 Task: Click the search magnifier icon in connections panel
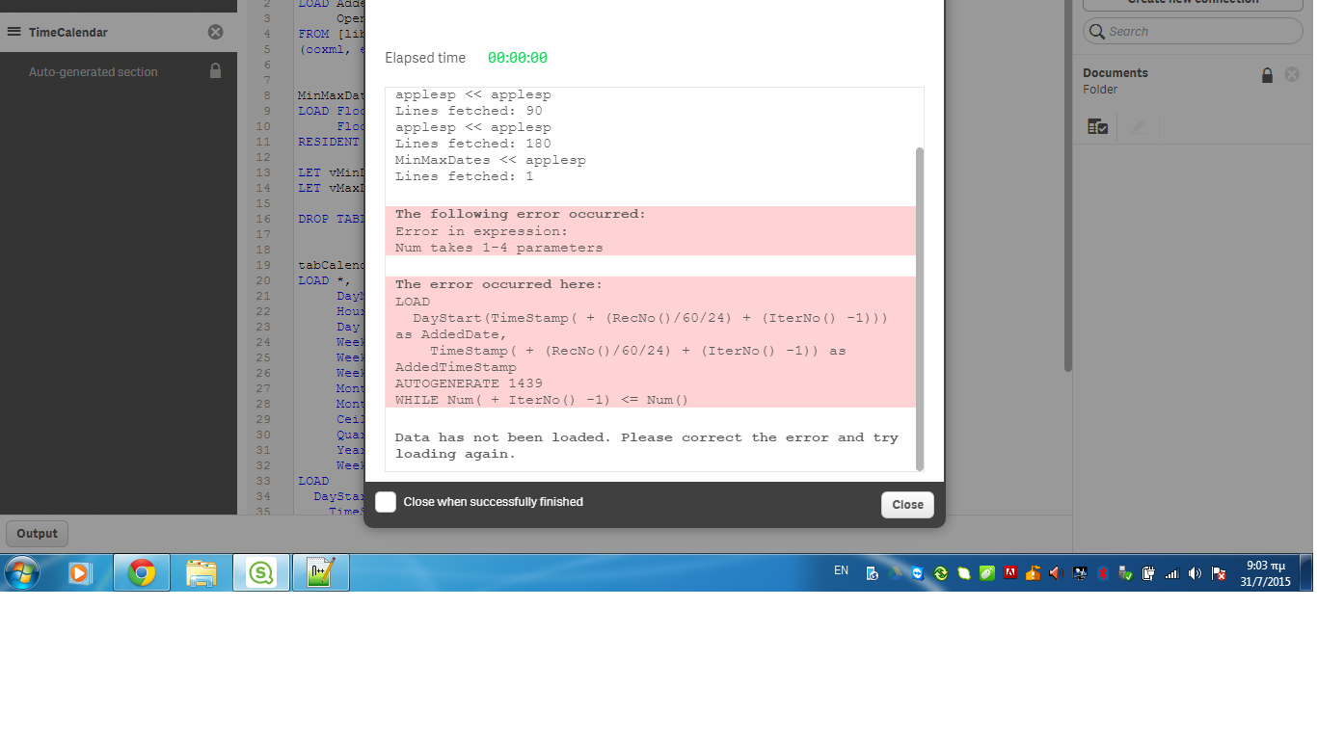(x=1096, y=32)
